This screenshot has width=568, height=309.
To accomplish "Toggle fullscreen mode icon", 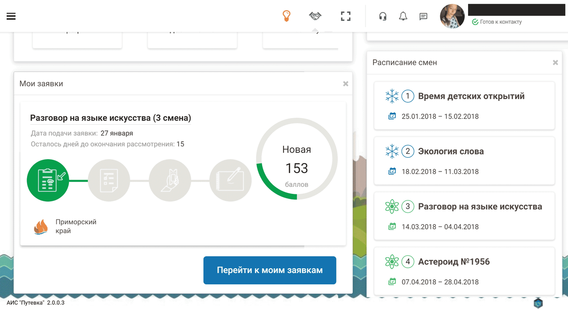I will pos(346,16).
